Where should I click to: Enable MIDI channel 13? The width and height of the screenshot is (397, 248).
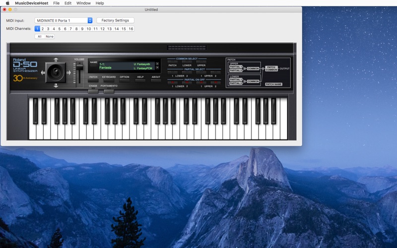[109, 29]
